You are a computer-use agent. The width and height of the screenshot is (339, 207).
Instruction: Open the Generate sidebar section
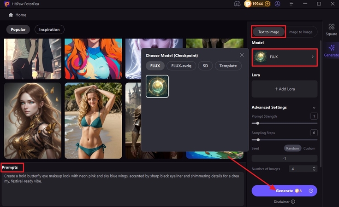[331, 51]
